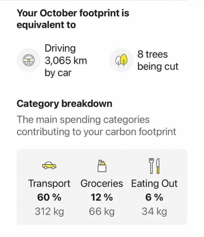Tap the 8 trees being cut text
The image size is (204, 237).
pyautogui.click(x=157, y=60)
